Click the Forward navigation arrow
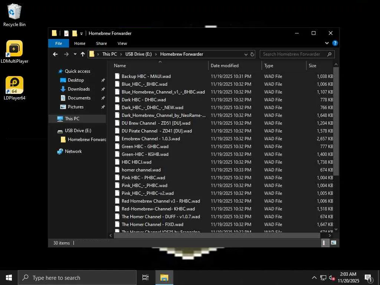Viewport: 380px width, 285px height. [x=66, y=54]
